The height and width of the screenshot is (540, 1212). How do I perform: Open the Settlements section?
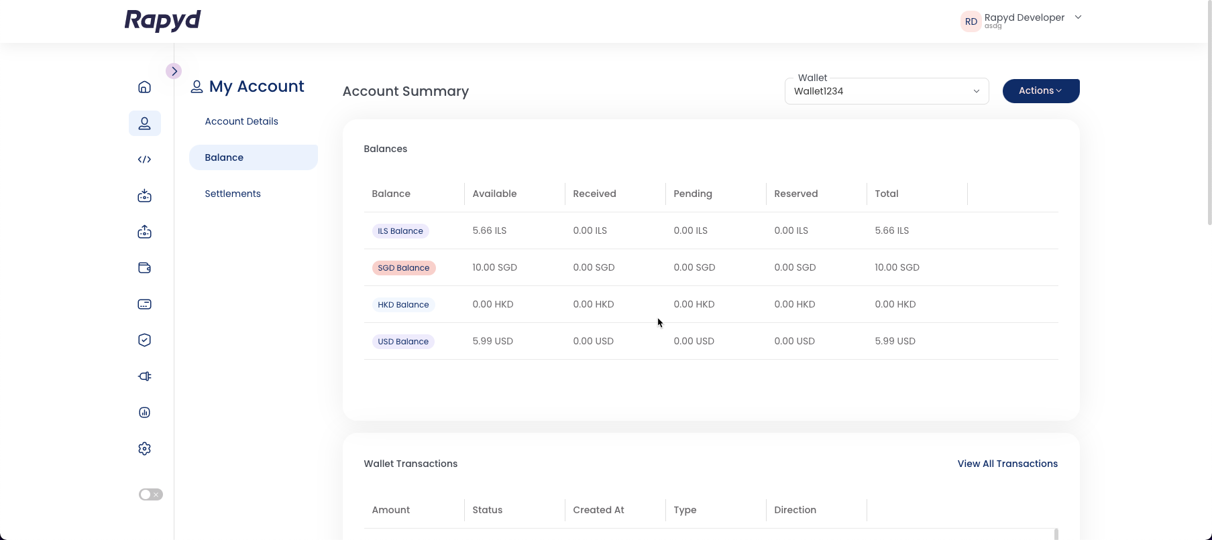233,194
